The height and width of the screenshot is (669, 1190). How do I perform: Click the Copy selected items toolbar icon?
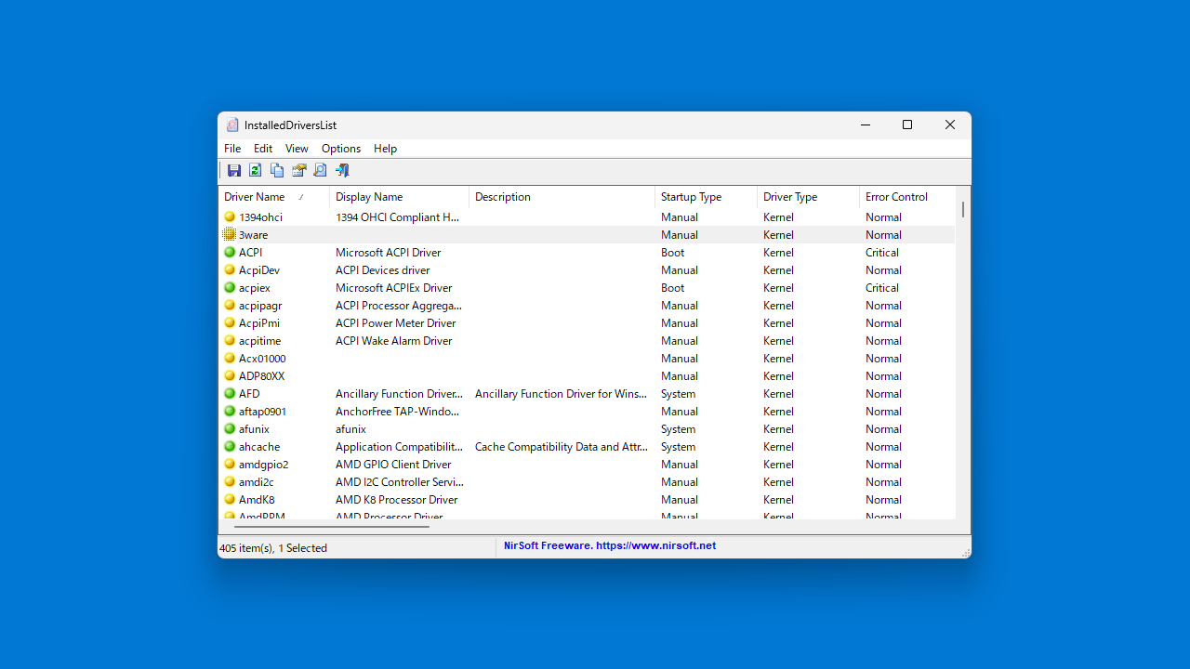pyautogui.click(x=277, y=170)
